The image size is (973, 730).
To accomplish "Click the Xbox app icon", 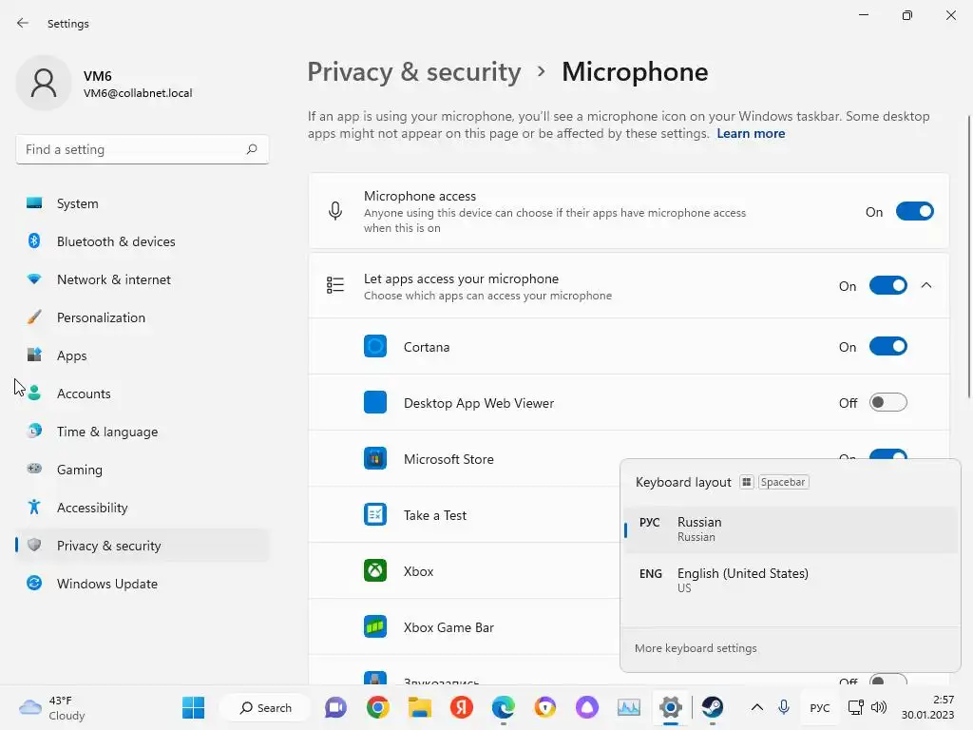I will tap(374, 570).
